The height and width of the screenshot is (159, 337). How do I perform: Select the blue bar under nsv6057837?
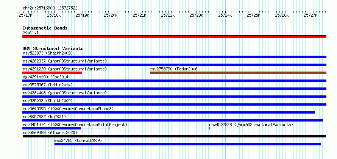point(173,120)
